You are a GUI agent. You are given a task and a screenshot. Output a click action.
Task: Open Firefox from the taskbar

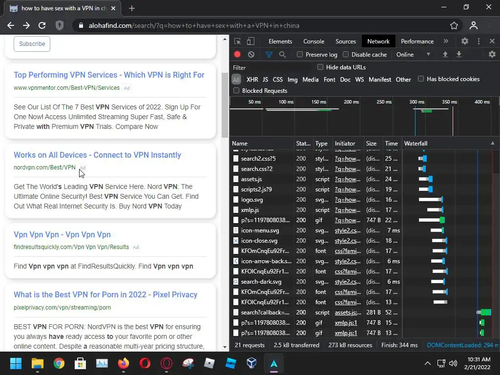[x=124, y=363]
